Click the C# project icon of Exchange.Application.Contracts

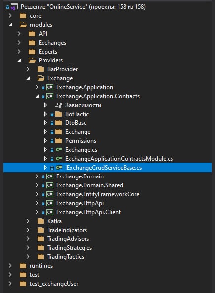[50, 96]
